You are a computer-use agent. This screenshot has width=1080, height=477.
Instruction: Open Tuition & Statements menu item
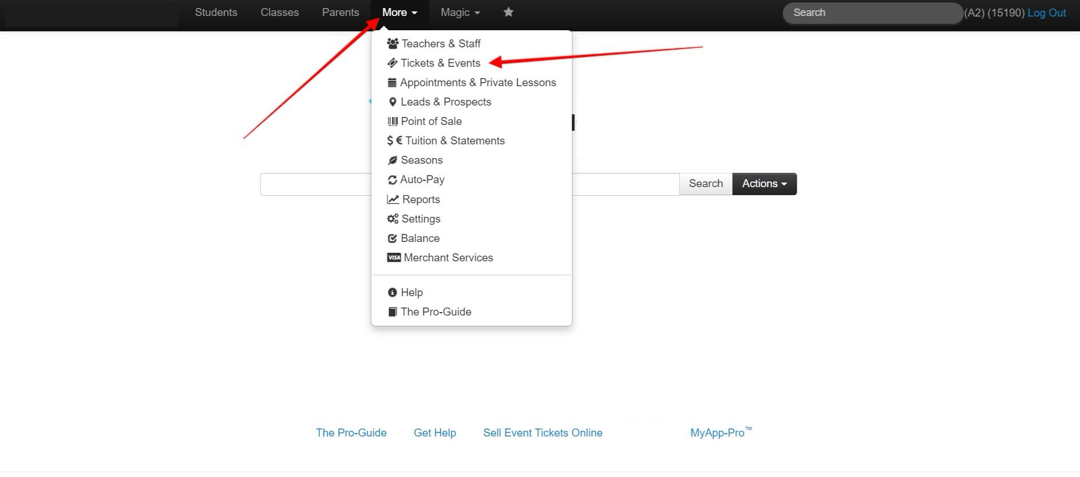[455, 140]
